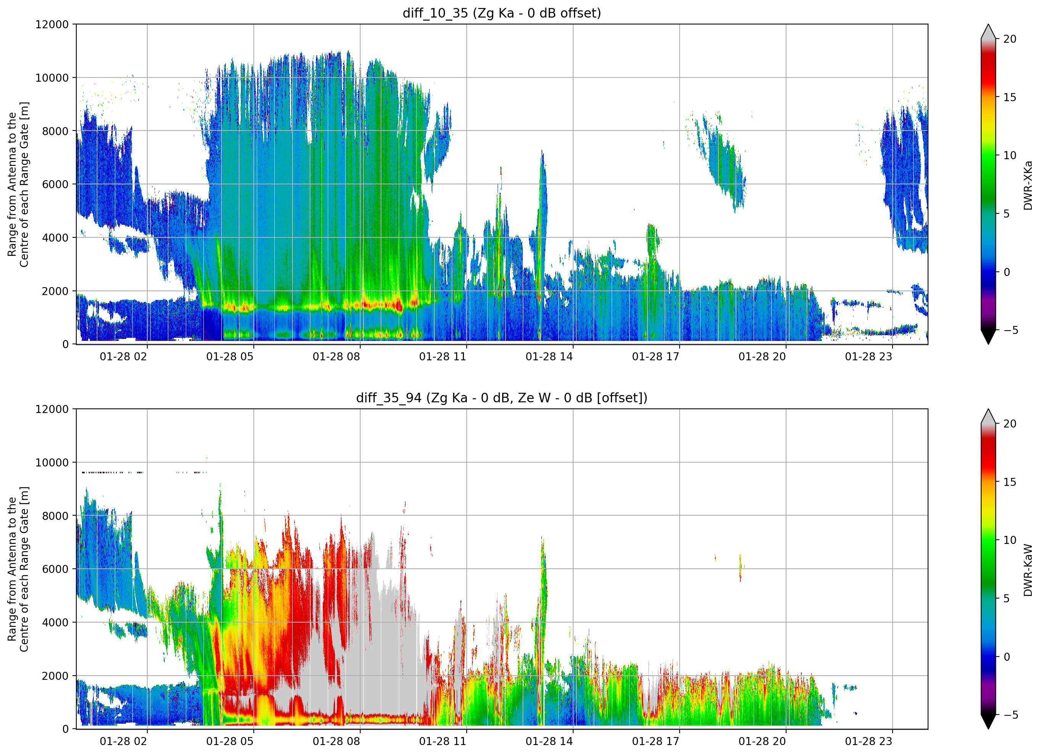Click the "01-28 08" time tick under the diff_35_94 plot

337,741
